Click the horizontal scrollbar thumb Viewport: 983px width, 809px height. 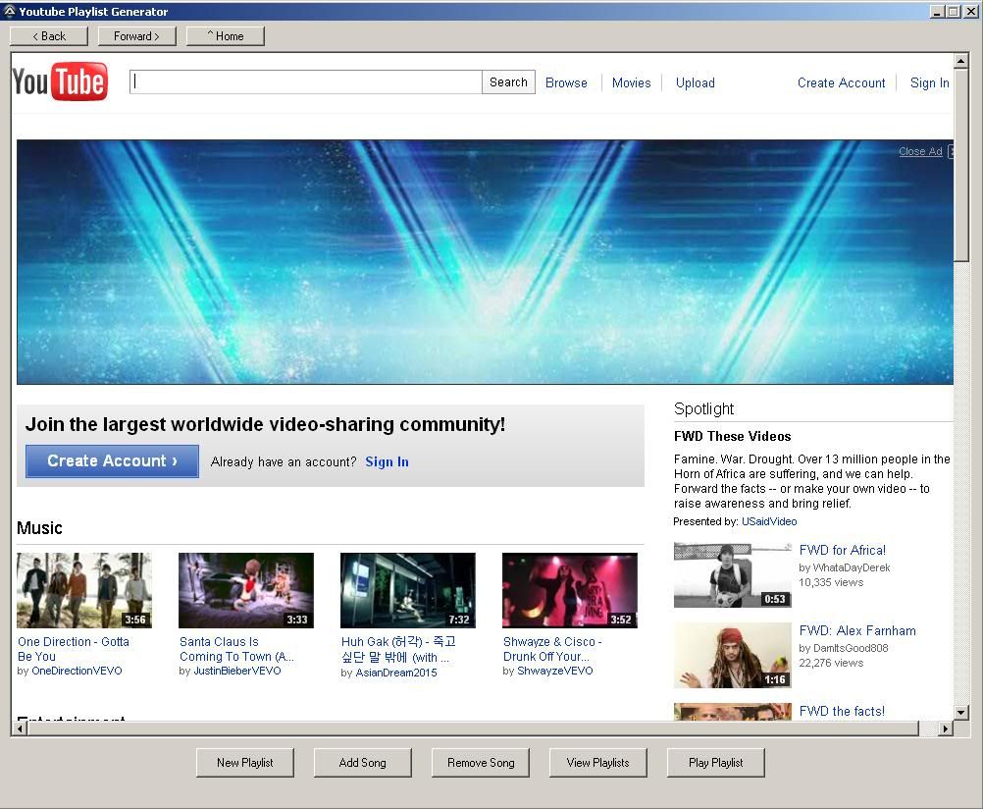473,728
